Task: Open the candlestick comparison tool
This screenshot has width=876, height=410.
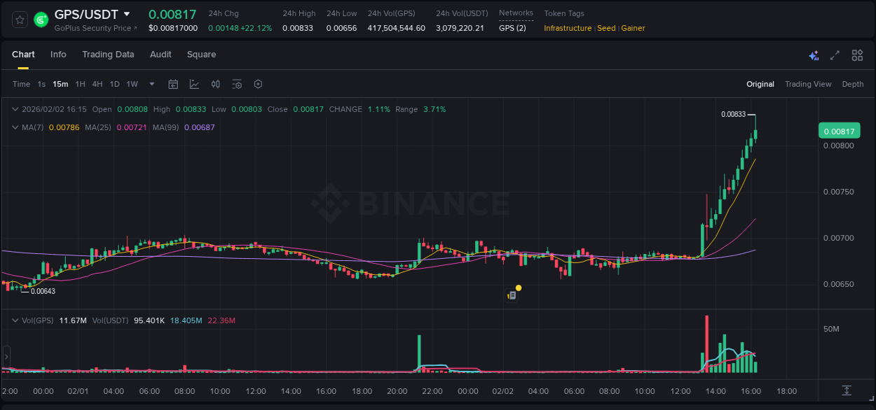Action: pos(216,84)
